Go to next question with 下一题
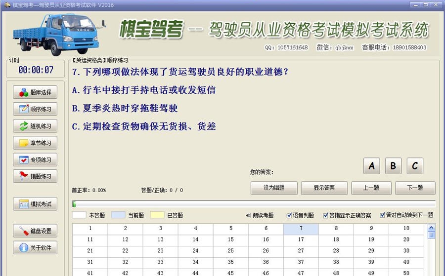Image resolution: width=445 pixels, height=276 pixels. click(415, 188)
